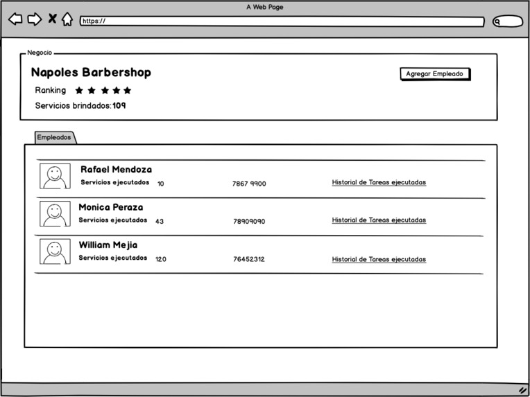The width and height of the screenshot is (530, 397).
Task: Click the fifth ranking star
Action: click(127, 91)
